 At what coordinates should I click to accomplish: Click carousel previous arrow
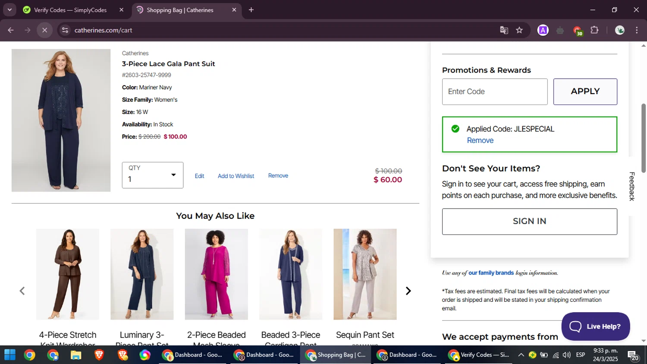[x=22, y=291]
